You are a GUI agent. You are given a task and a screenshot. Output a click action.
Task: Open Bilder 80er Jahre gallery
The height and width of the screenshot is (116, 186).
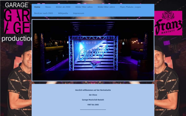pos(106,7)
